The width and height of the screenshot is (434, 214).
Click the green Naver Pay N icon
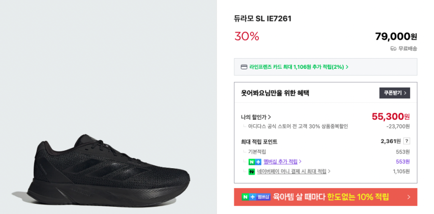tap(251, 172)
